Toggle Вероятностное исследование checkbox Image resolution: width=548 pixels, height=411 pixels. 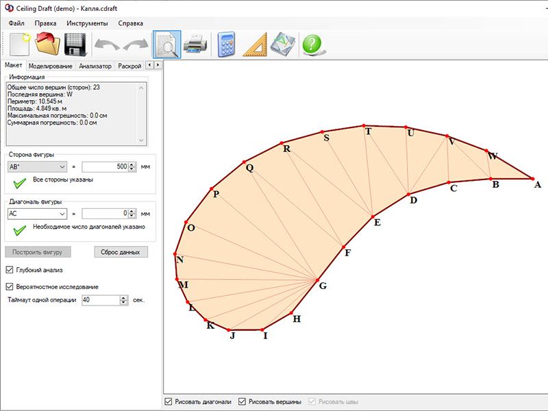(x=10, y=286)
